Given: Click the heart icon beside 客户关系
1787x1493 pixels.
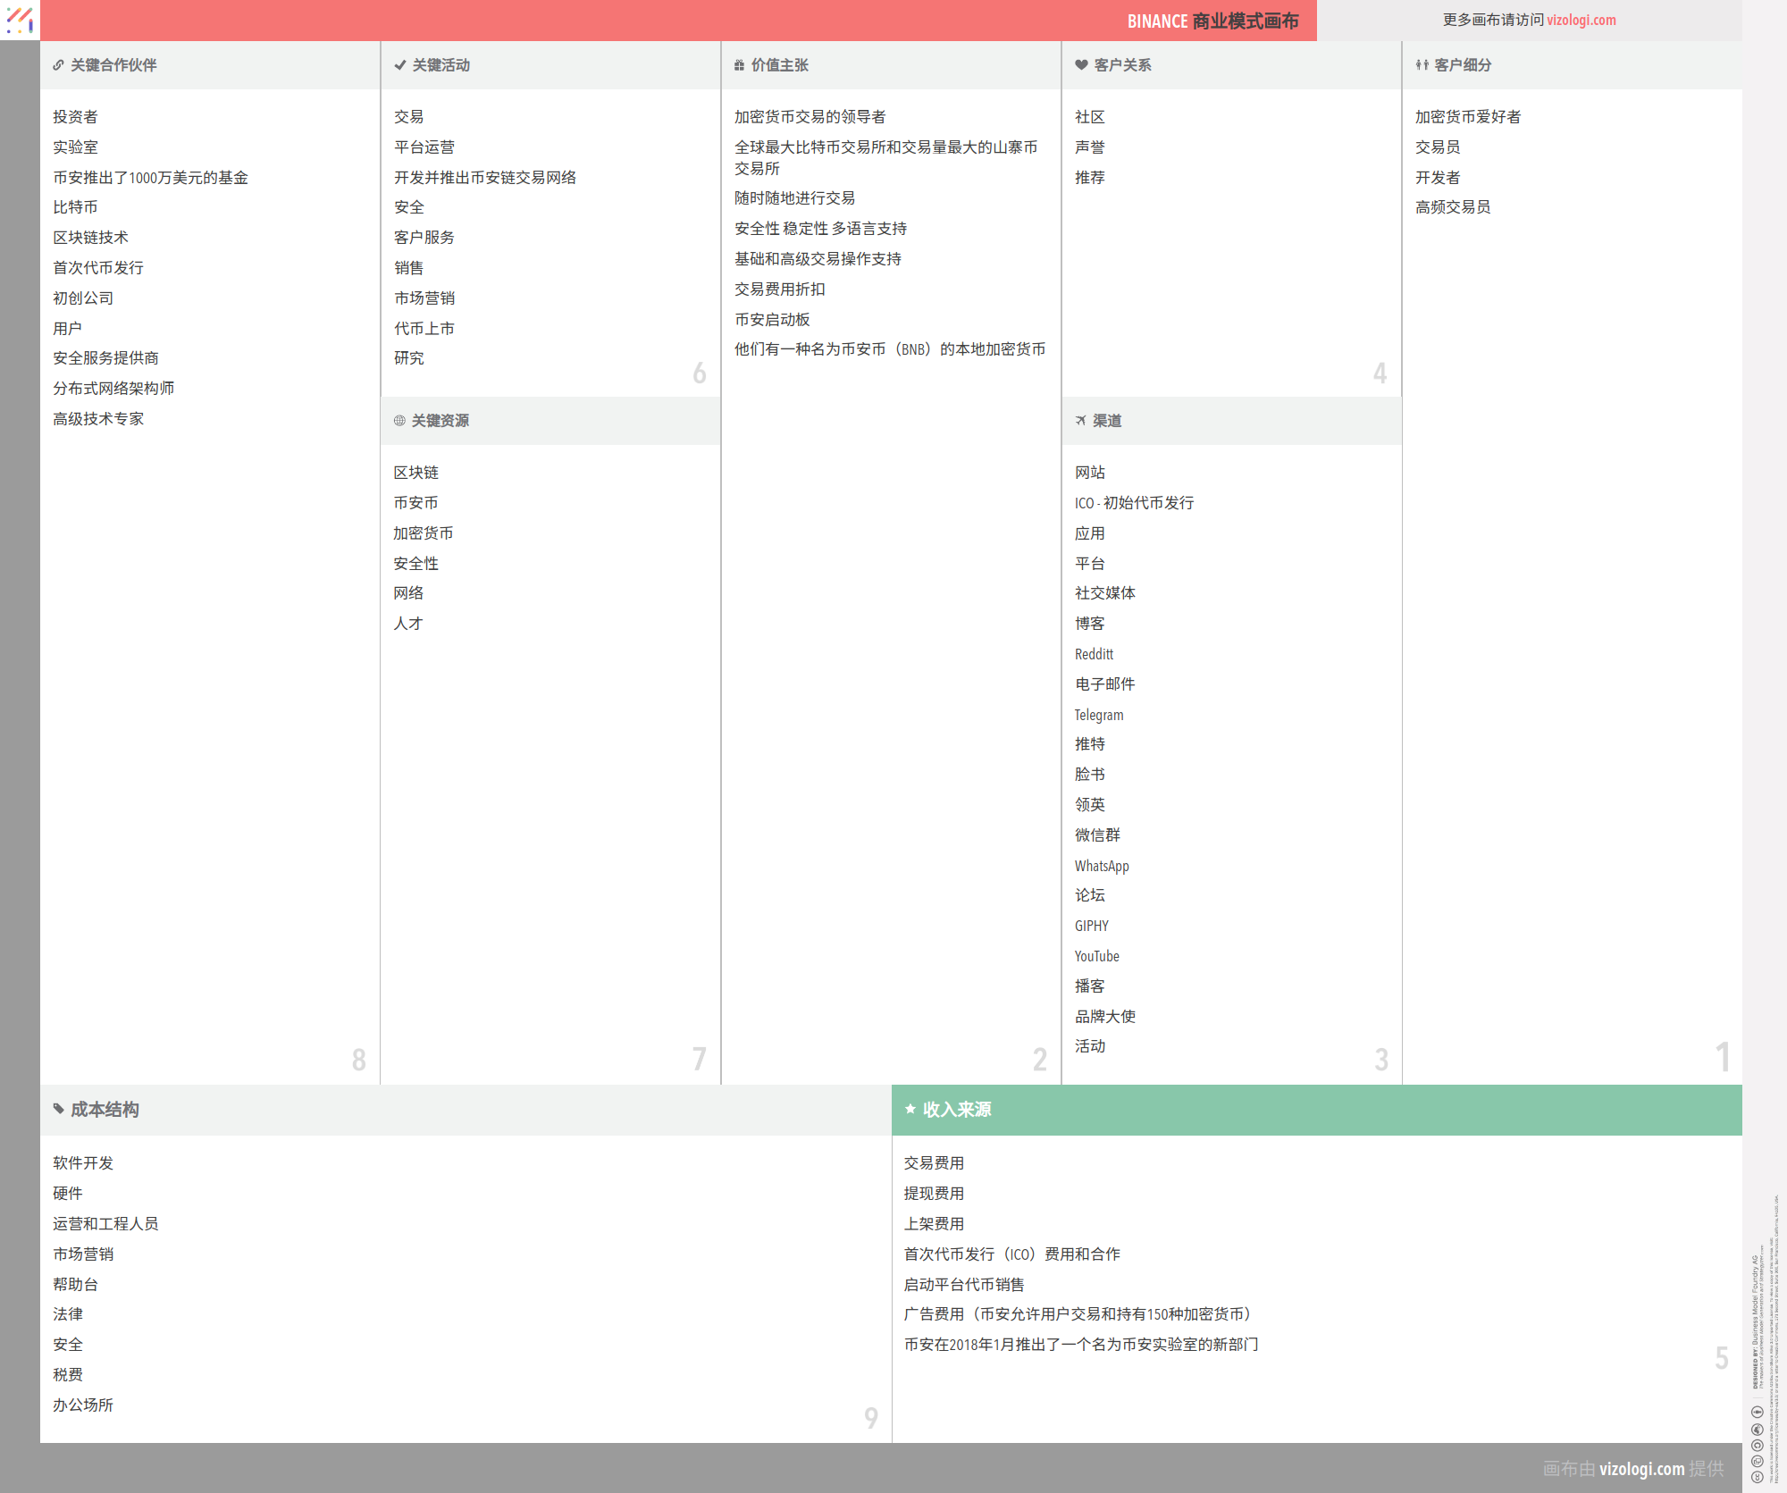Looking at the screenshot, I should [x=1081, y=65].
